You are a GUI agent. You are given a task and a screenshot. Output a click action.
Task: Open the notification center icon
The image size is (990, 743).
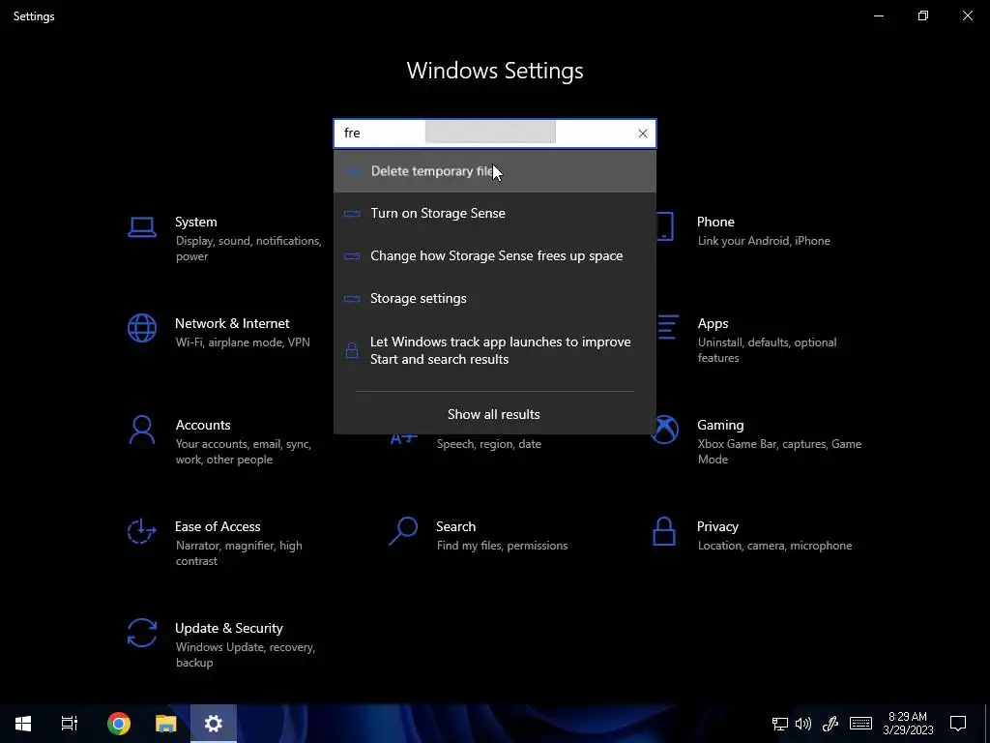(x=958, y=724)
